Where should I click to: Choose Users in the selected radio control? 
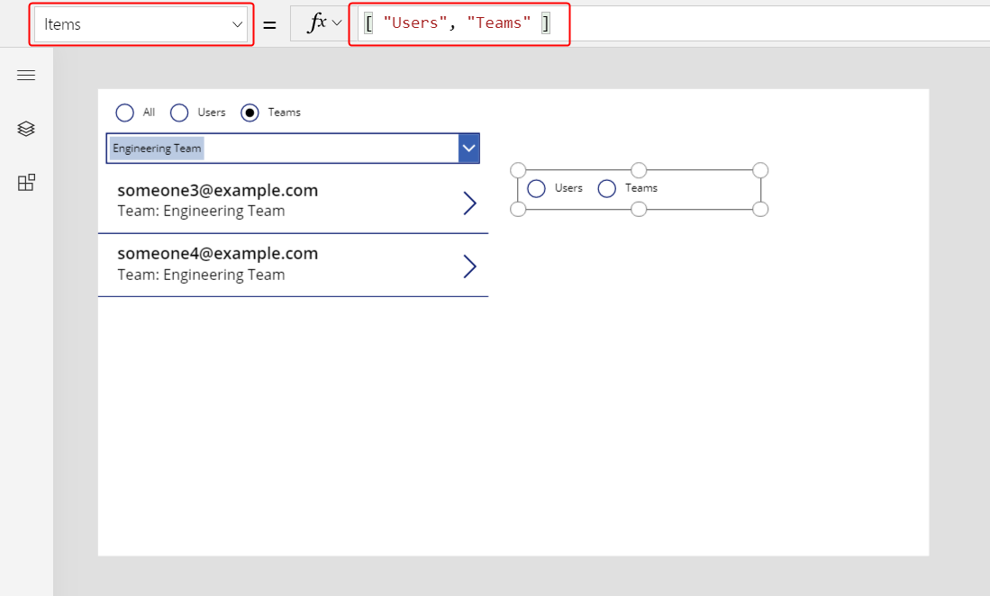(537, 188)
